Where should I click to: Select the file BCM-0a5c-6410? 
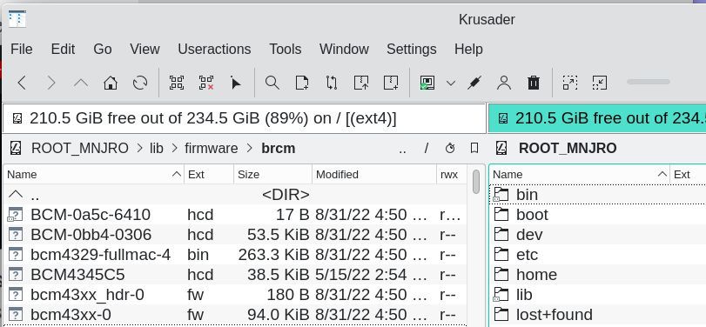click(235, 215)
